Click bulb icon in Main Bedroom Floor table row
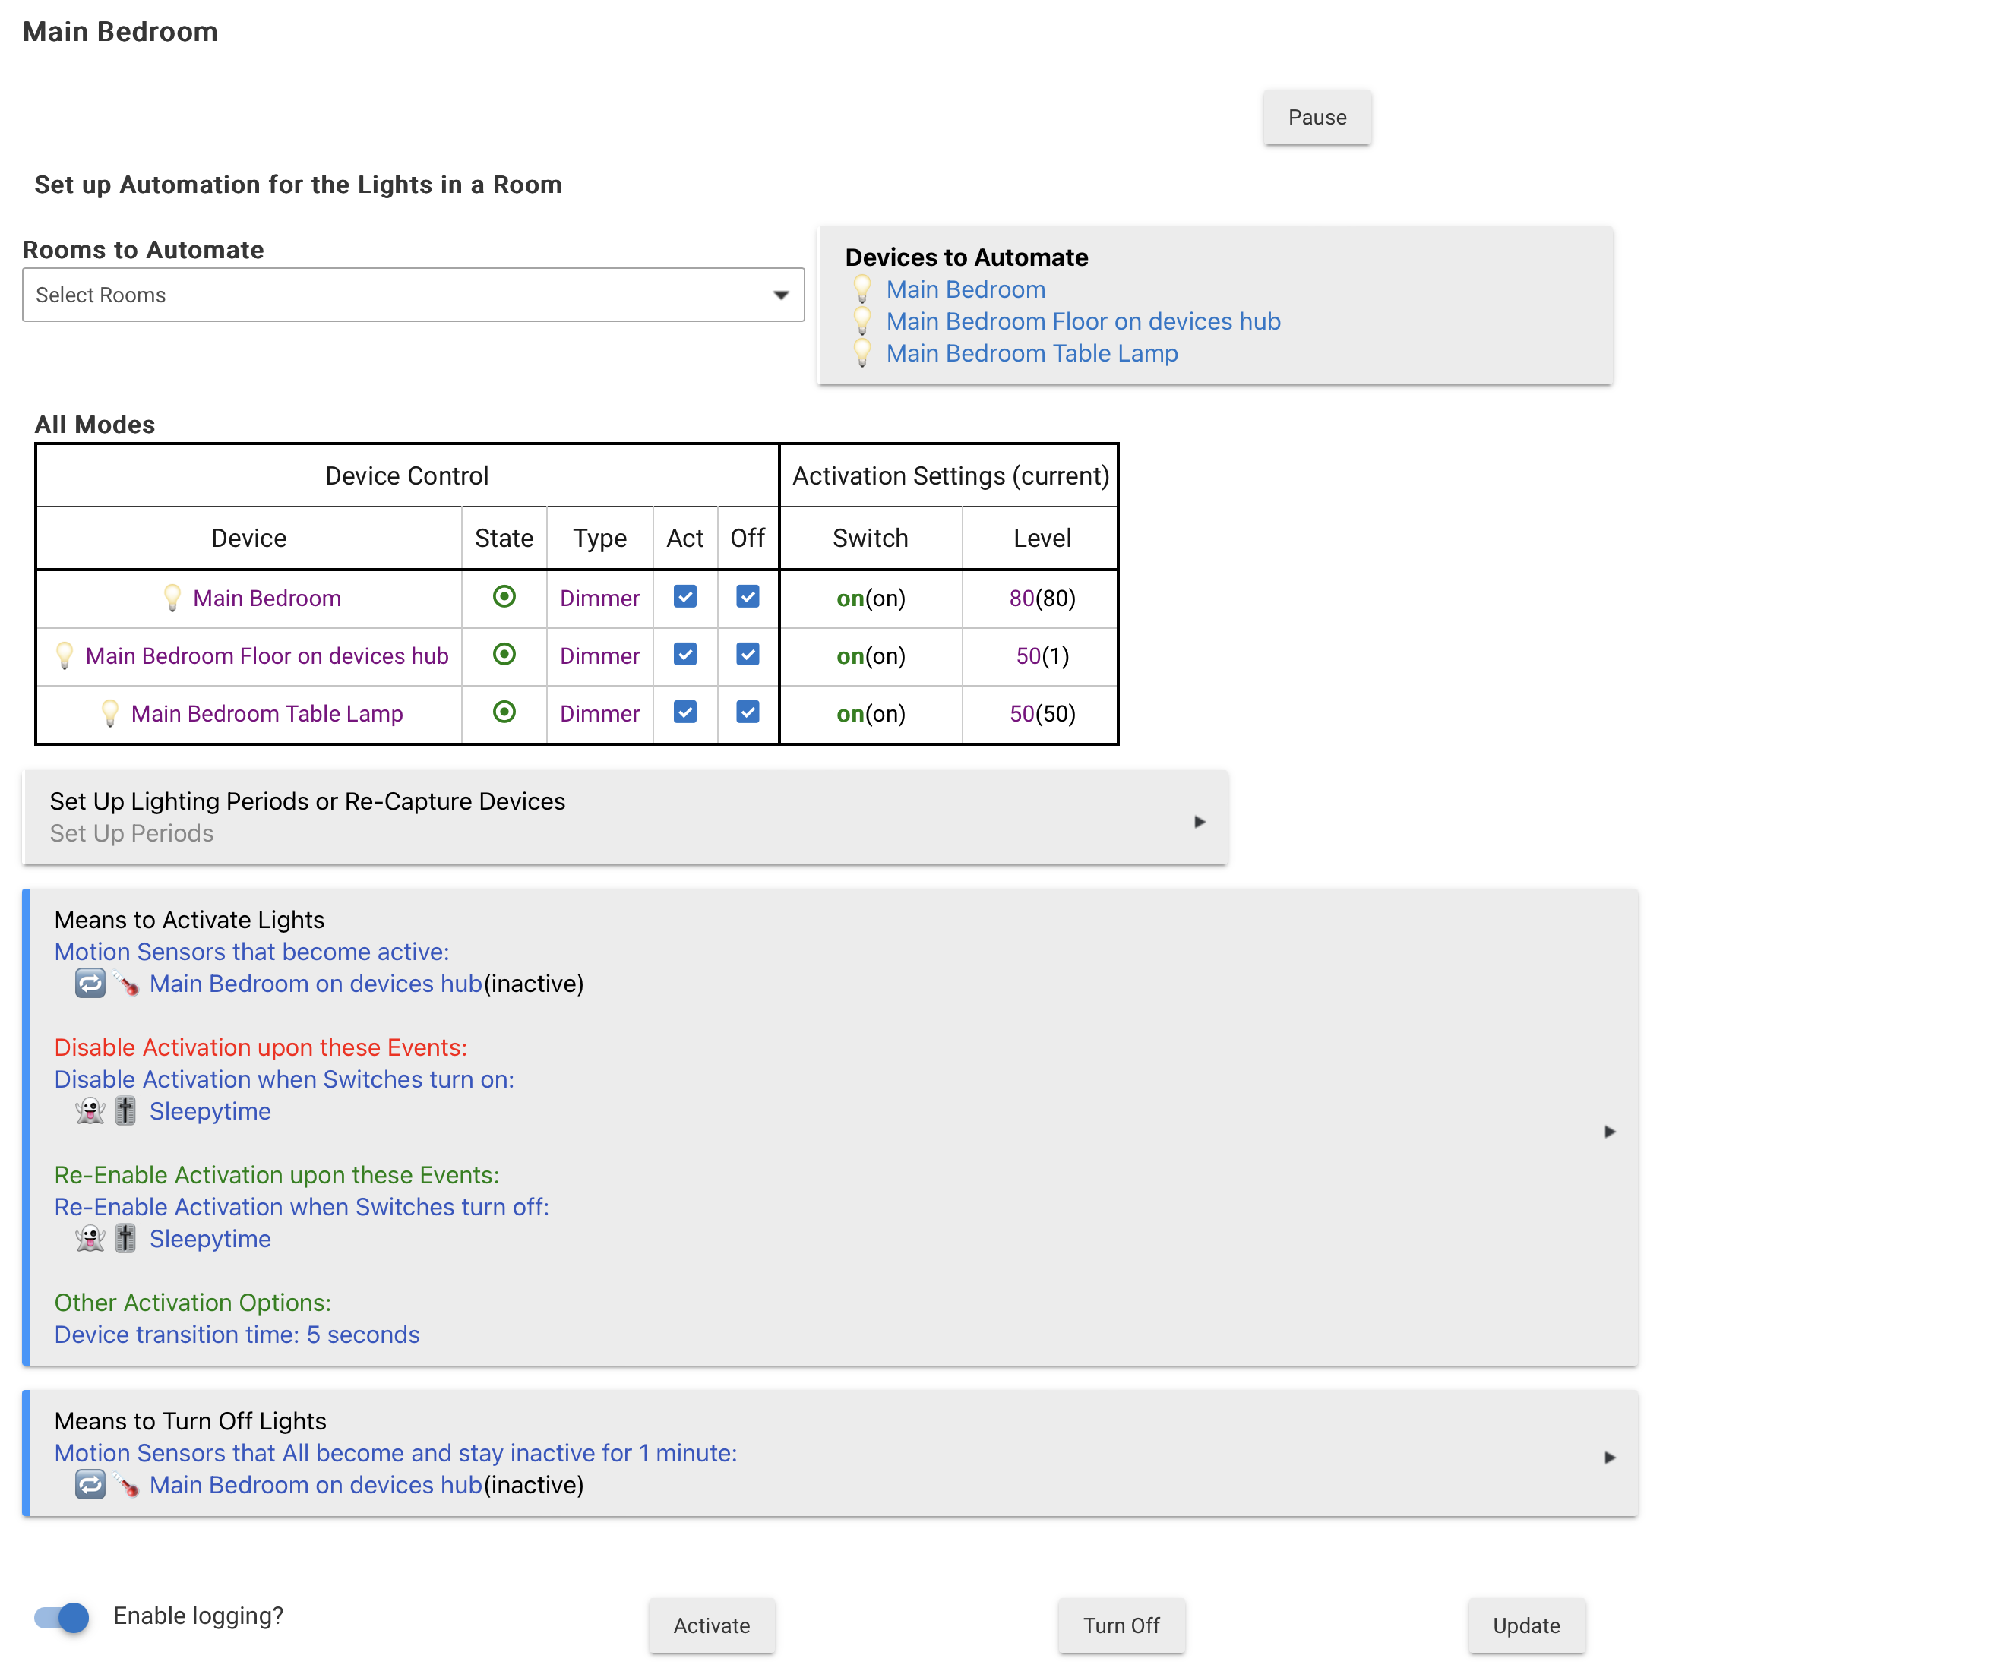 click(x=65, y=656)
